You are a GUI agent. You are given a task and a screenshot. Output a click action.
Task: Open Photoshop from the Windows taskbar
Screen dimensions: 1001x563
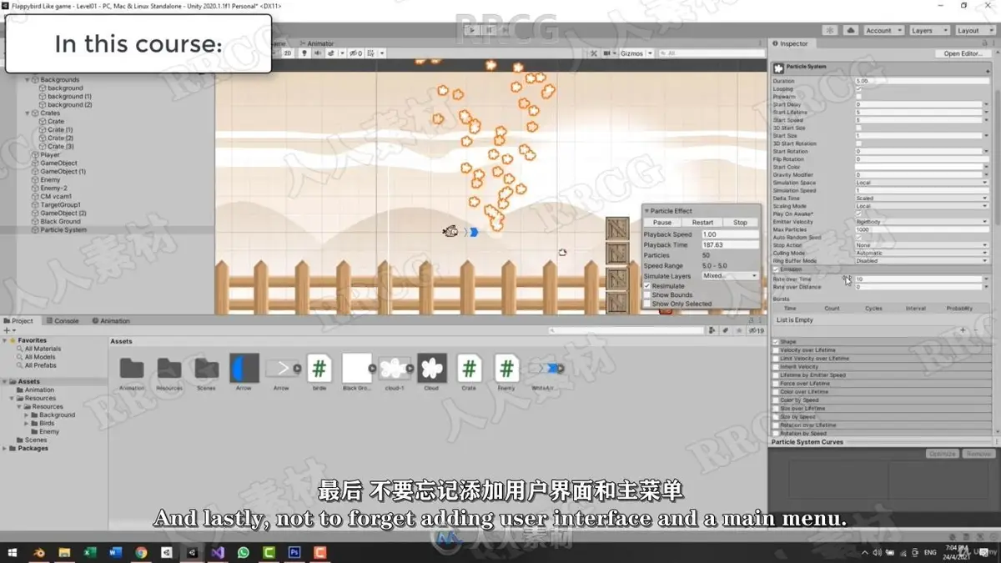[294, 552]
